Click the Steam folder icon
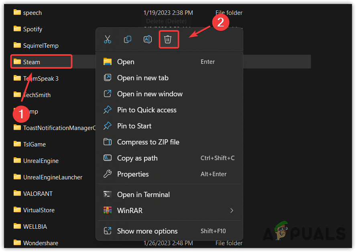 click(17, 61)
